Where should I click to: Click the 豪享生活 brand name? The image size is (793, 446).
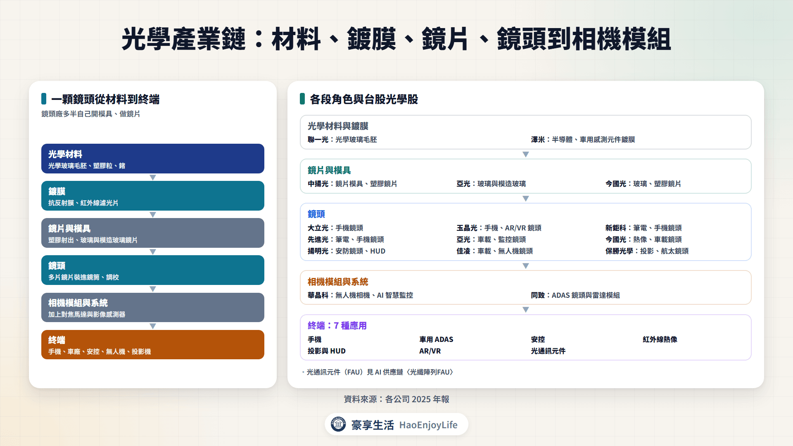coord(373,425)
